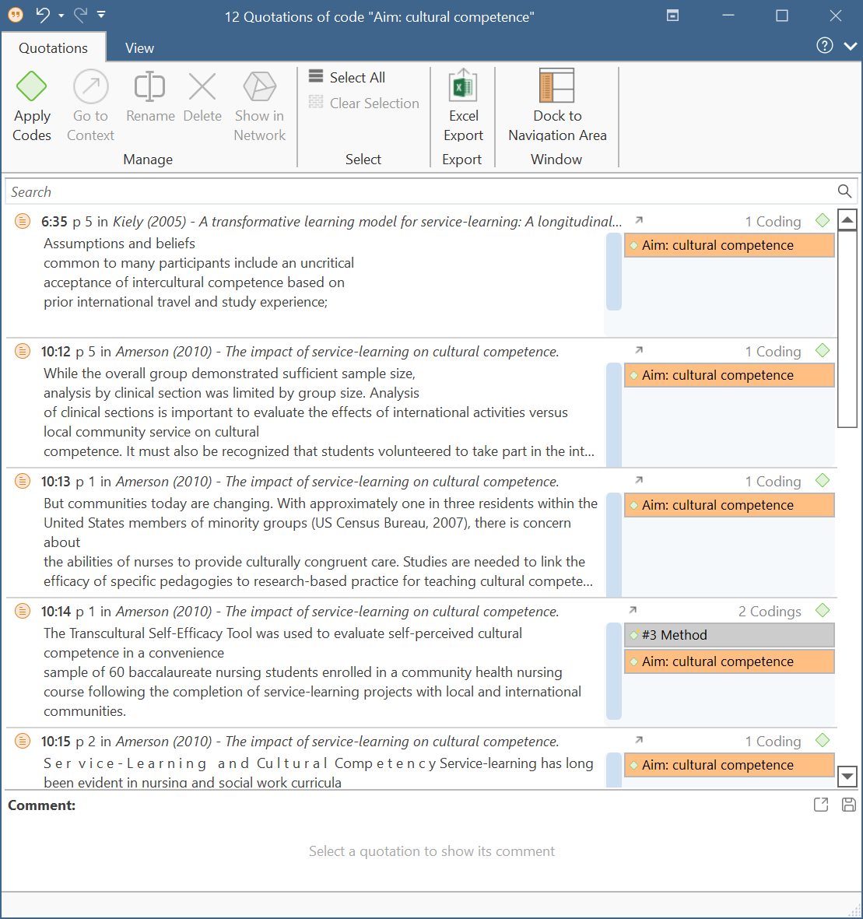Click the ribbon display options button
The image size is (863, 919).
pyautogui.click(x=673, y=16)
